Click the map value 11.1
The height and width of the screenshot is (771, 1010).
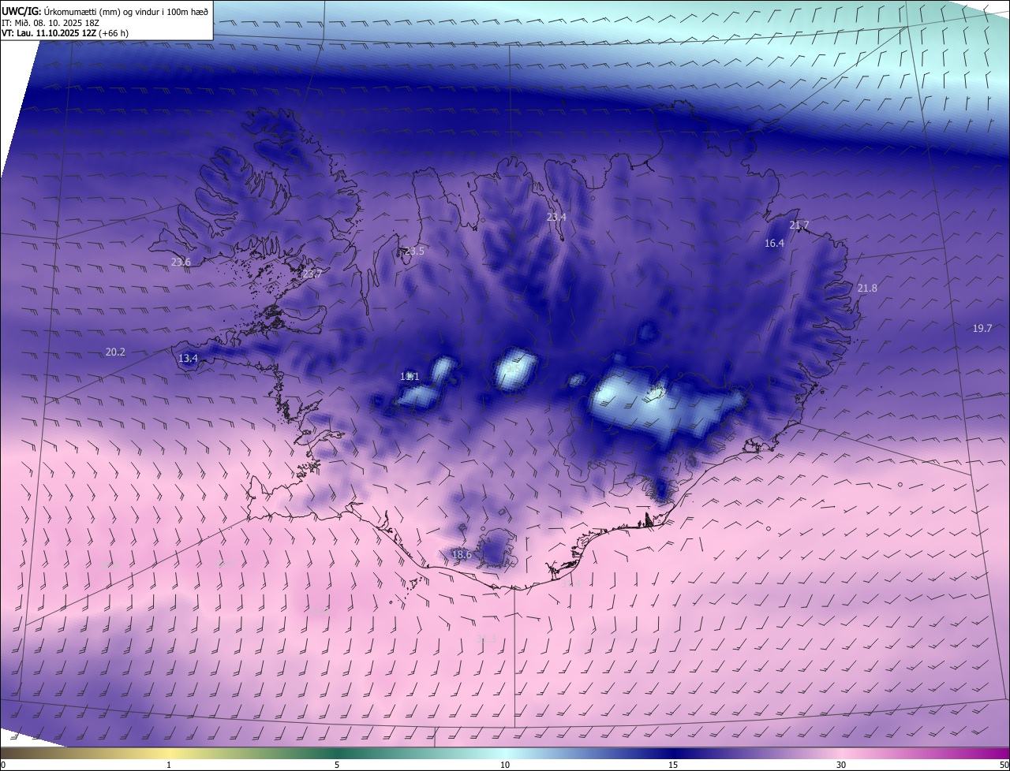pyautogui.click(x=410, y=376)
